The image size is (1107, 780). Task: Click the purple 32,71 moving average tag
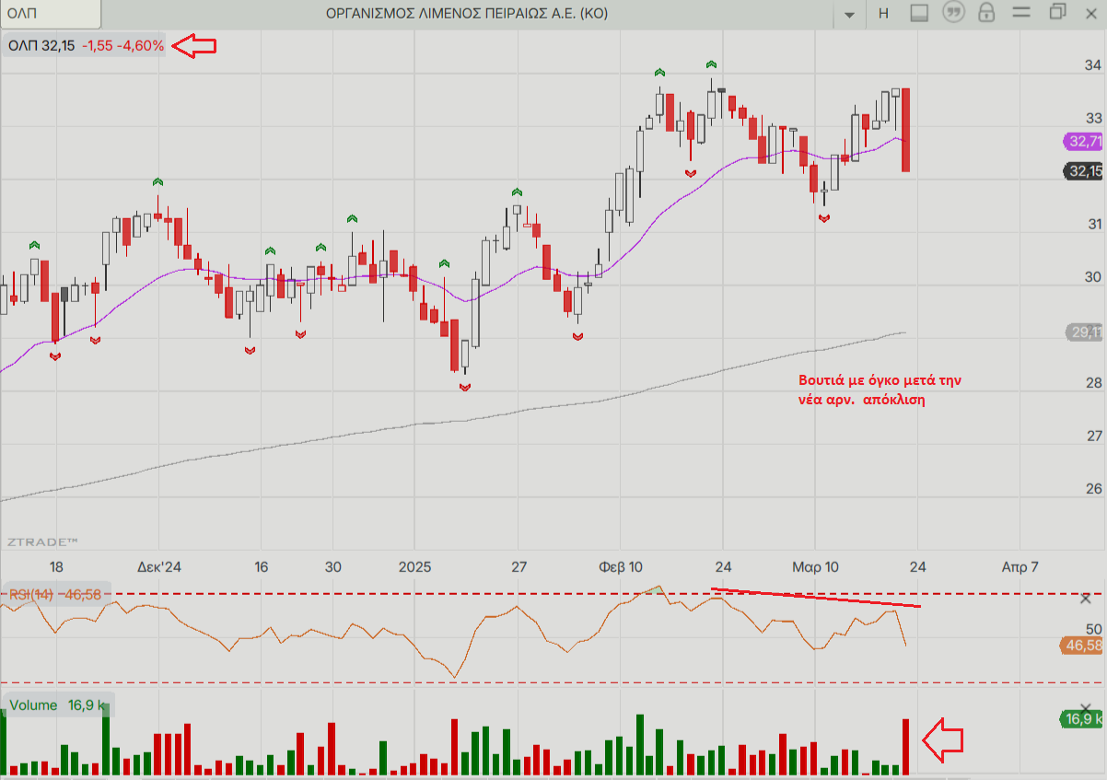1082,141
